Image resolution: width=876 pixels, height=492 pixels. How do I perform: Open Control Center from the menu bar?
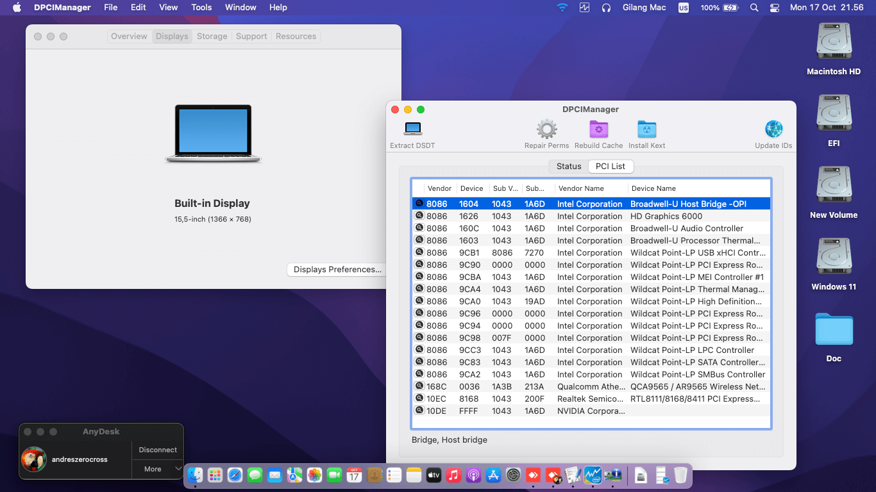click(774, 8)
